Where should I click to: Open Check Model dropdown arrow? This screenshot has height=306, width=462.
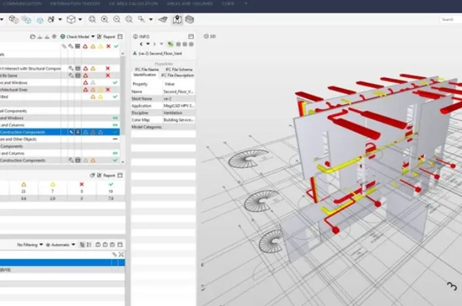(x=93, y=36)
